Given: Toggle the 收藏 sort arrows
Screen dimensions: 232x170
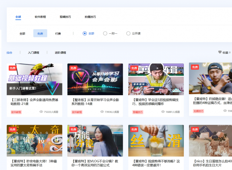Looking at the screenshot, I should (230, 52).
